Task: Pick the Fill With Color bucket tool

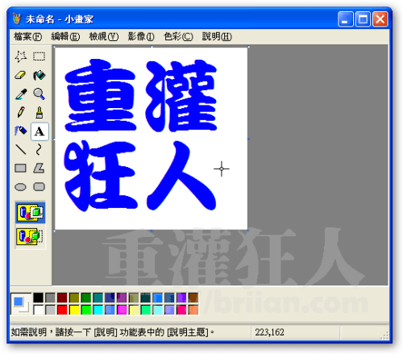Action: coord(39,75)
